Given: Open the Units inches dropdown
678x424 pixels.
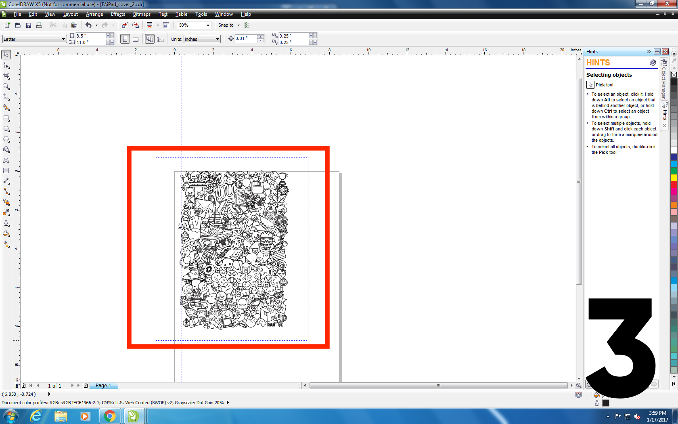Looking at the screenshot, I should (217, 39).
